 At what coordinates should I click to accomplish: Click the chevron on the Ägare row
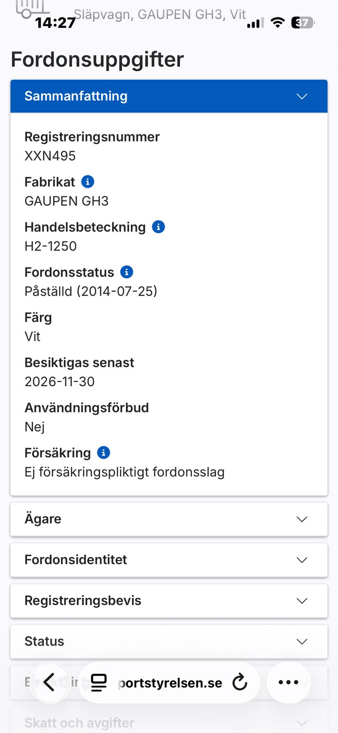pos(302,519)
